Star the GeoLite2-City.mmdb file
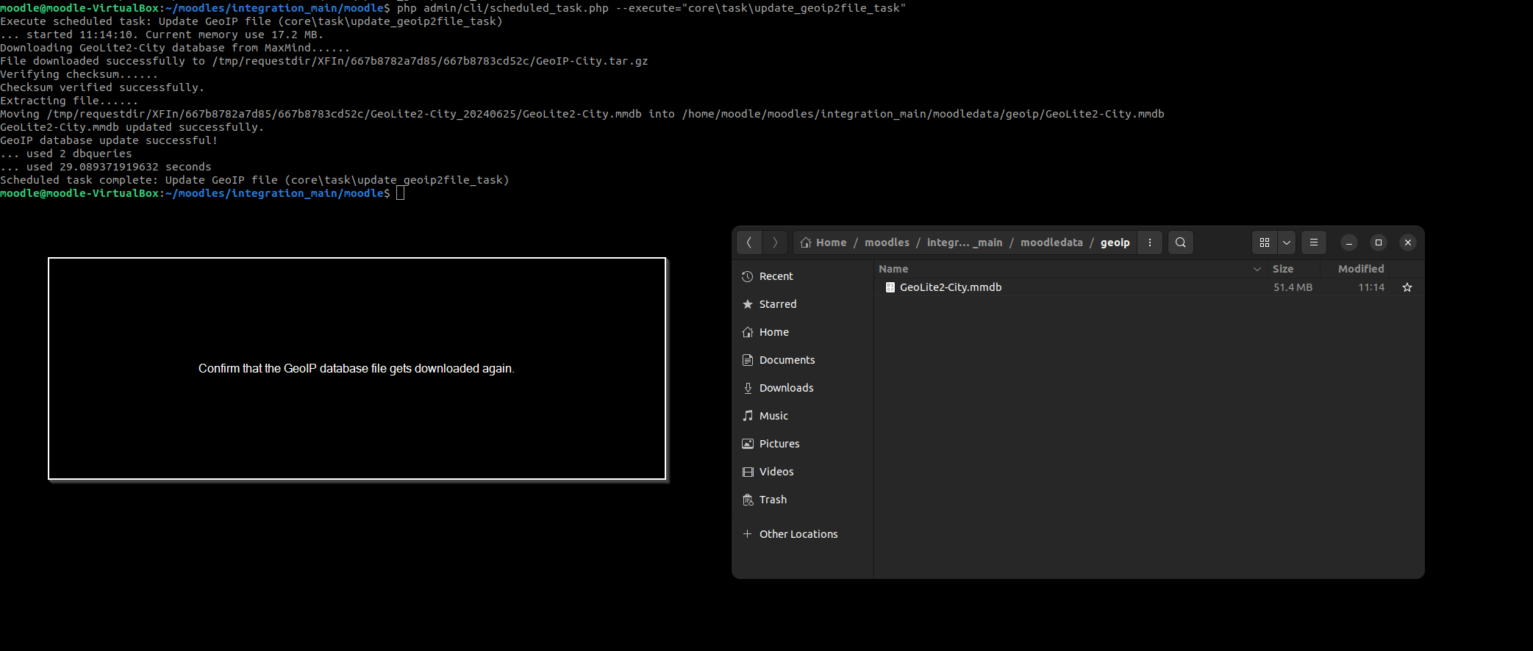This screenshot has height=651, width=1533. pos(1407,287)
